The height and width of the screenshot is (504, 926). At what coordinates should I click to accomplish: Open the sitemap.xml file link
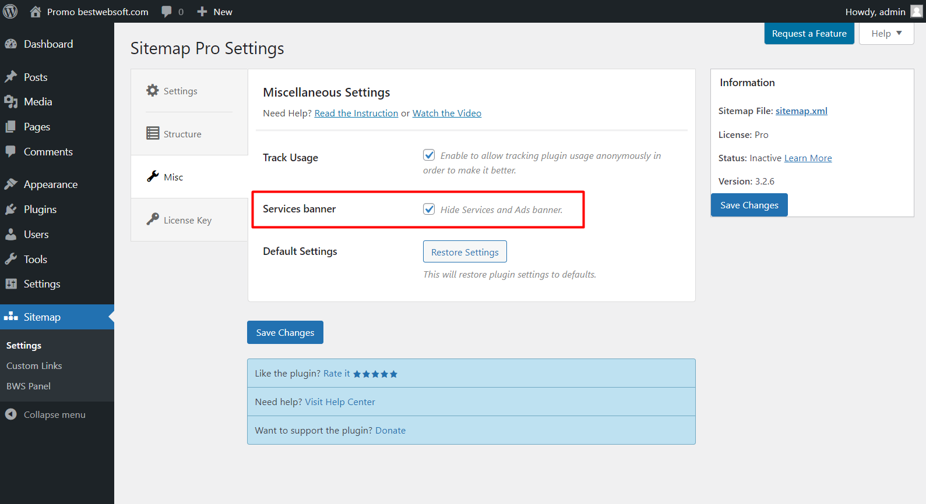[801, 111]
